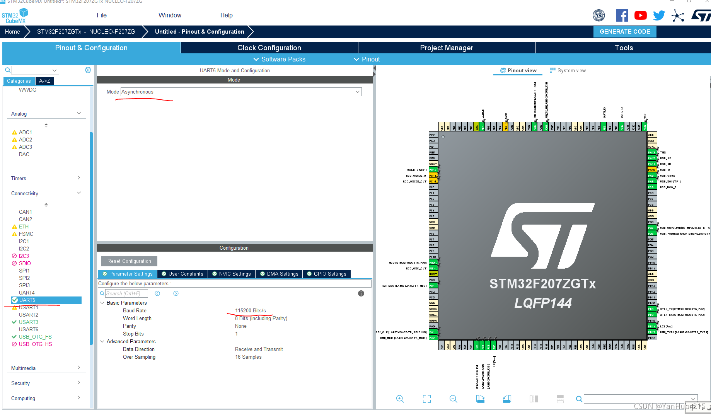The width and height of the screenshot is (711, 414).
Task: Go to next parameter search result
Action: coord(176,293)
